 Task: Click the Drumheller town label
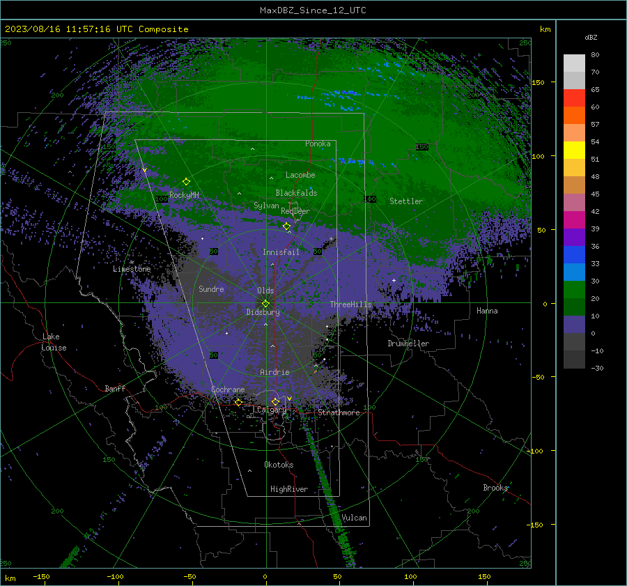[x=408, y=344]
